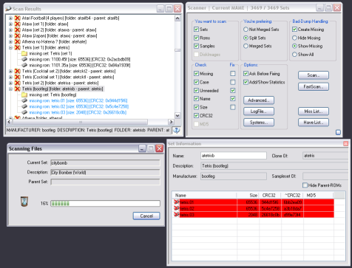Click the scanning progress bar at 16%
The image size is (352, 268).
(105, 203)
